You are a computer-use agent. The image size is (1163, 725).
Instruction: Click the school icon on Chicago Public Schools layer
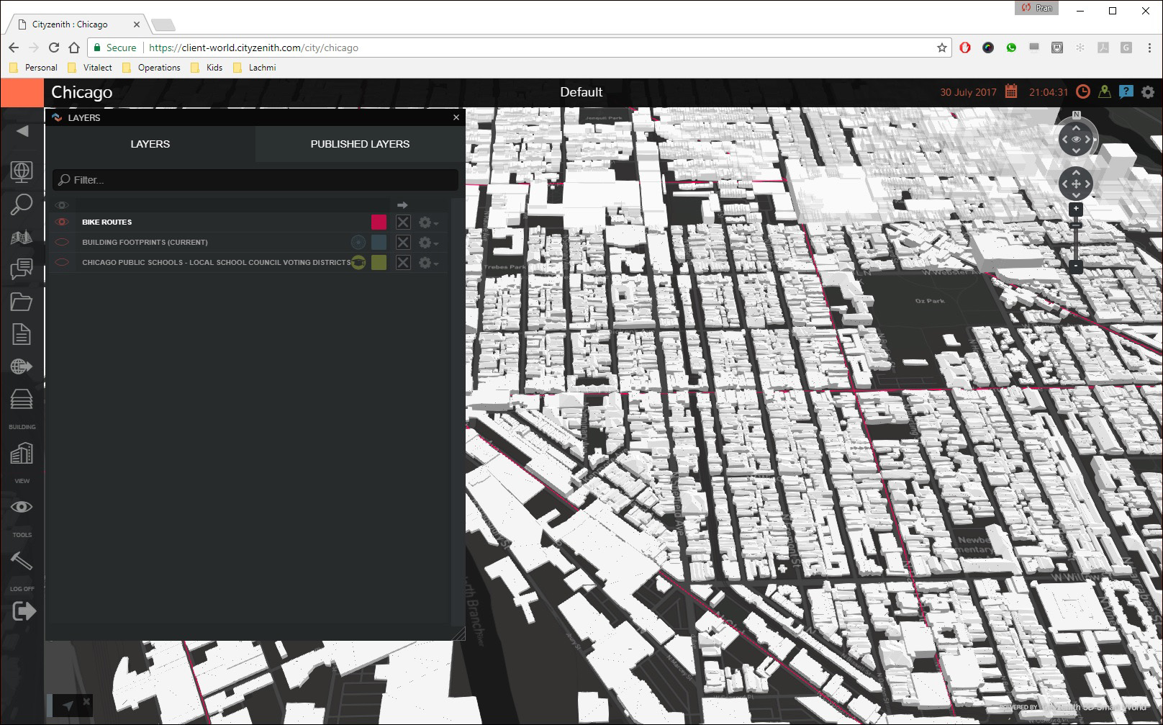tap(358, 263)
